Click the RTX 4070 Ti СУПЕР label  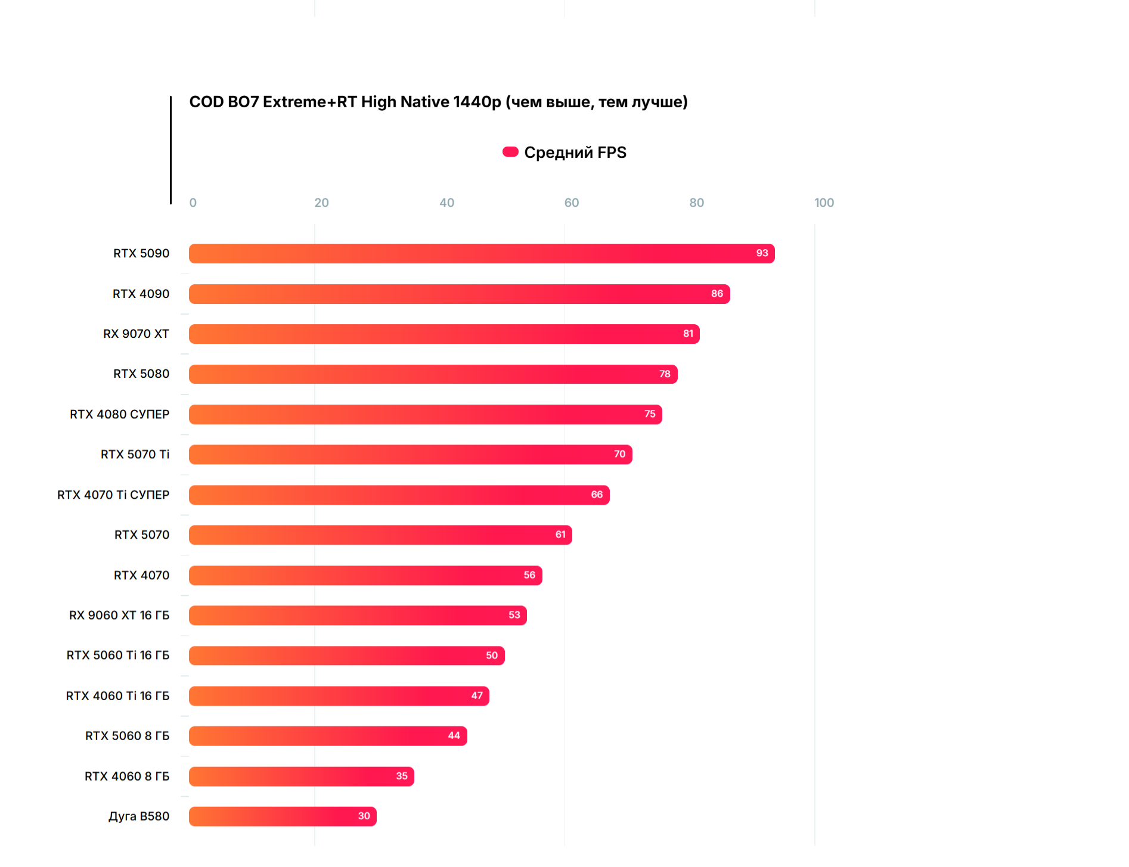click(x=113, y=495)
